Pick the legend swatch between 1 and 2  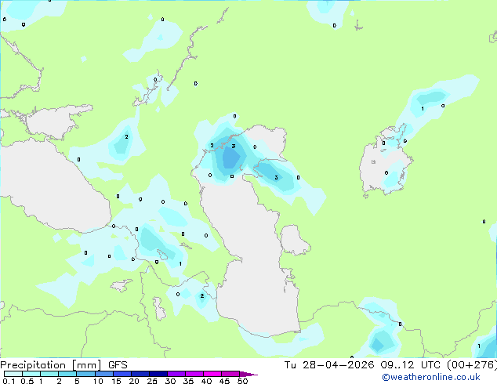tap(49, 374)
